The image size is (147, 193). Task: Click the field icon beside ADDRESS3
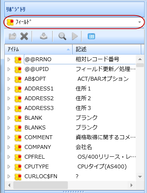coord(18,109)
